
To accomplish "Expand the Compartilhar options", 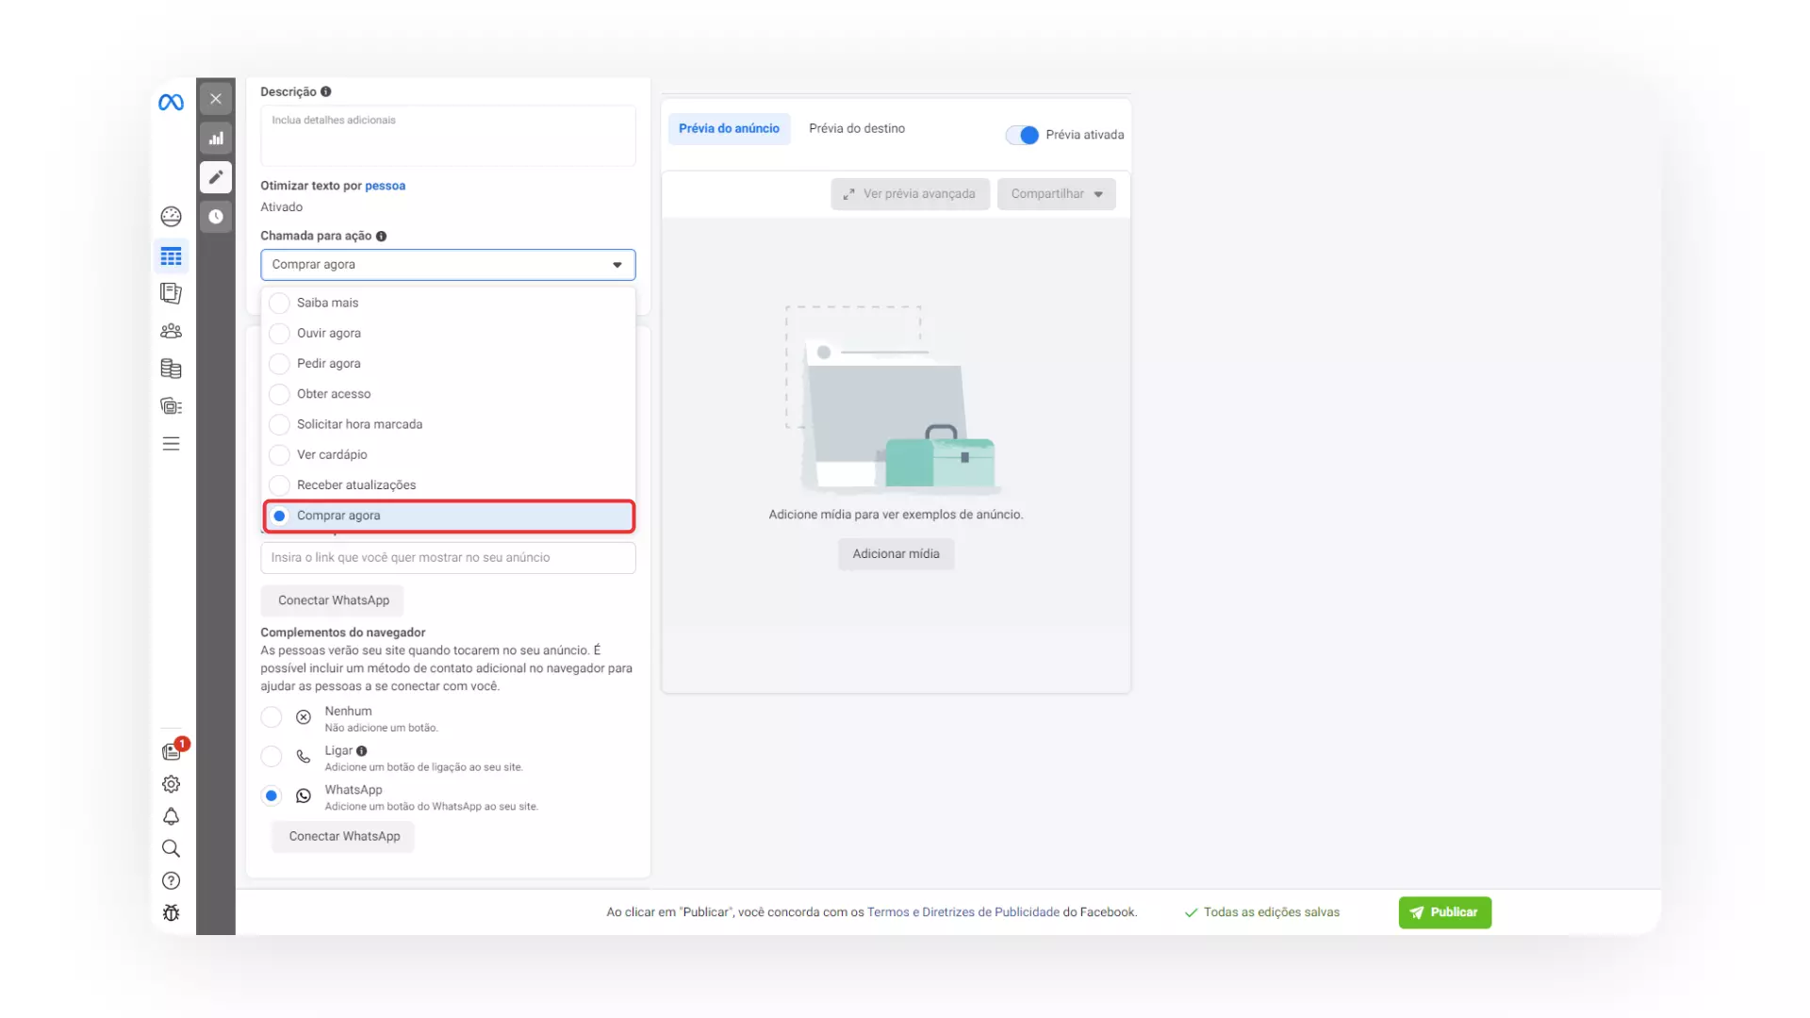I will [1056, 193].
